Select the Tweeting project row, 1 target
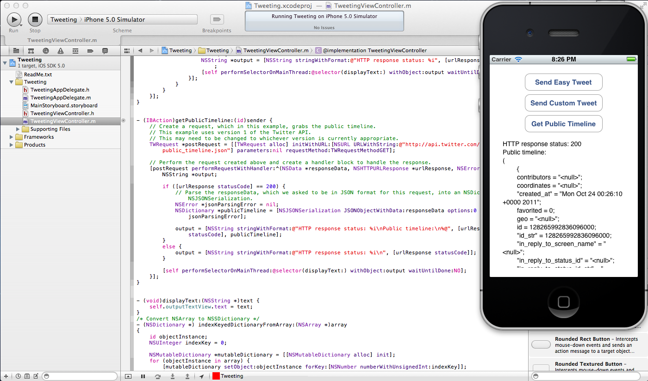Image resolution: width=648 pixels, height=381 pixels. tap(60, 62)
